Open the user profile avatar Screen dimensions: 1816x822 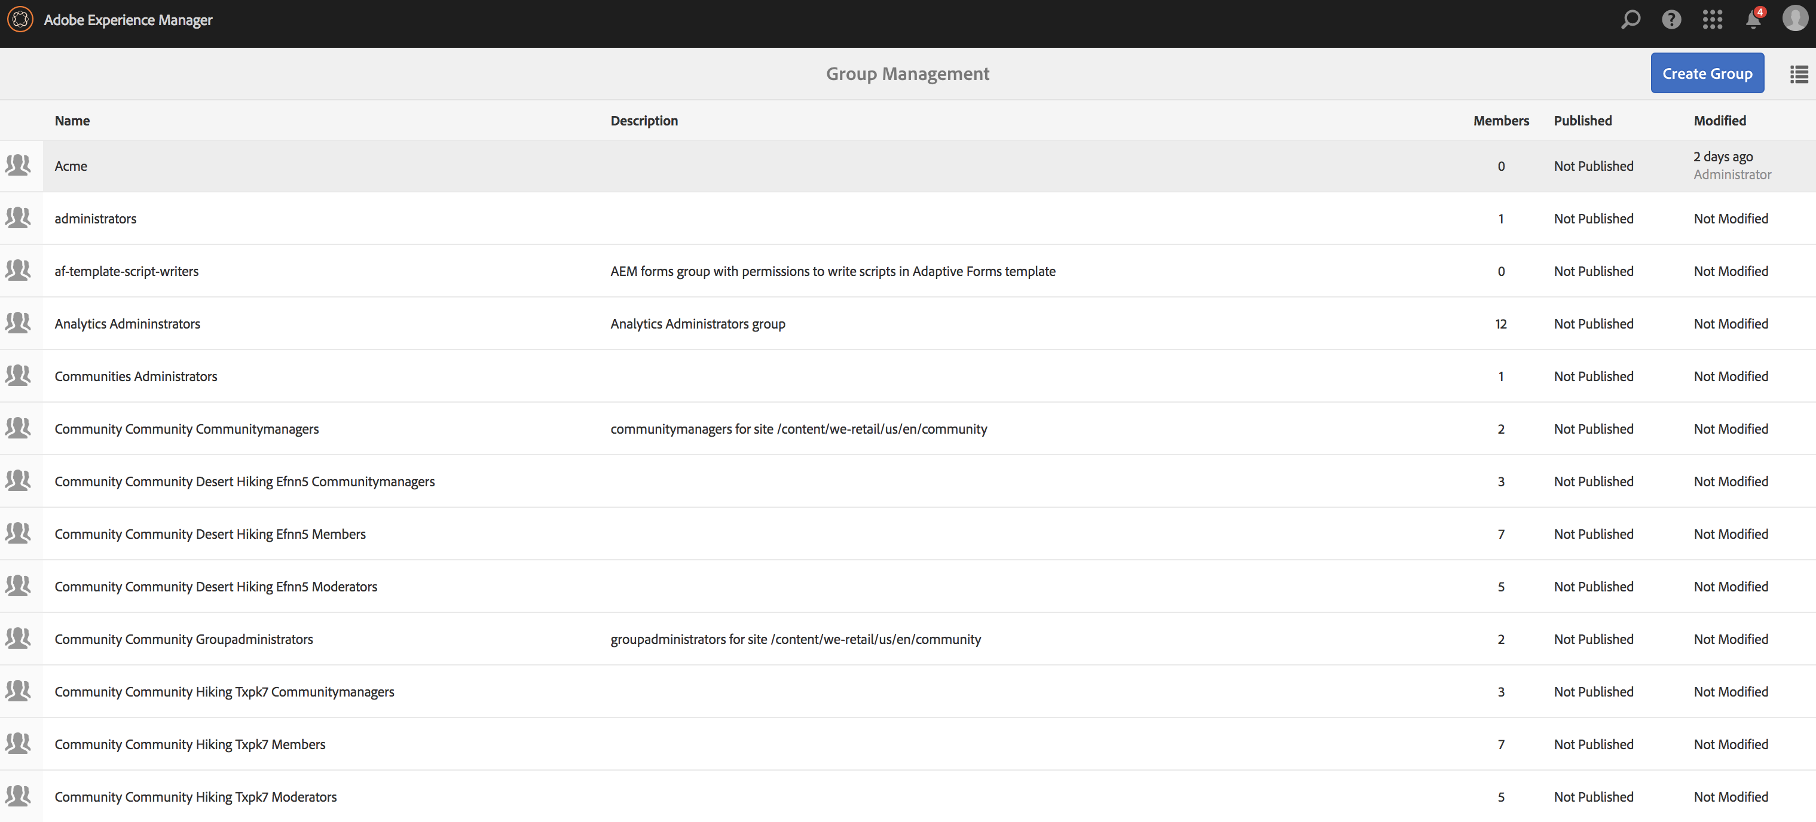(x=1794, y=20)
